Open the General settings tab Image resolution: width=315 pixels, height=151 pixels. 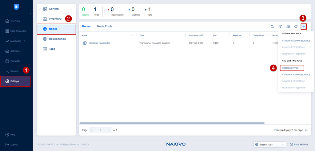(x=57, y=9)
